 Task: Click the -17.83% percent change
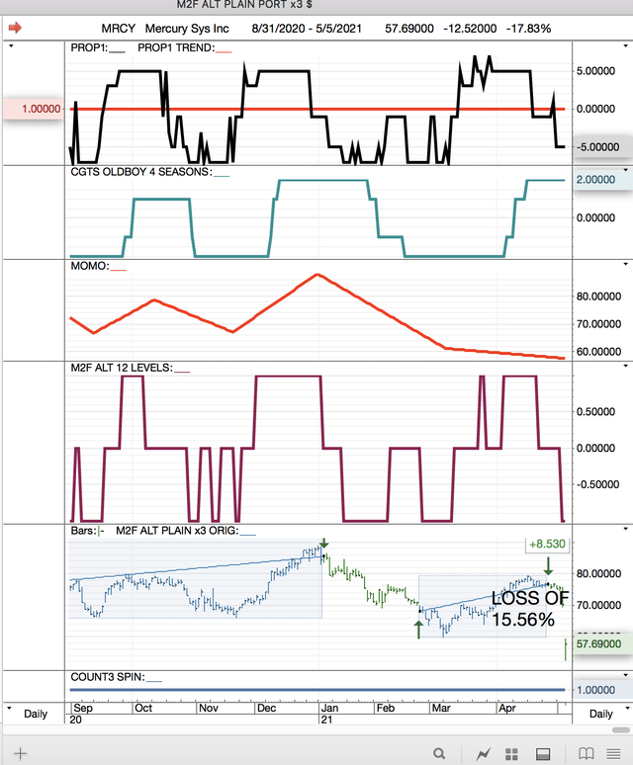(528, 29)
